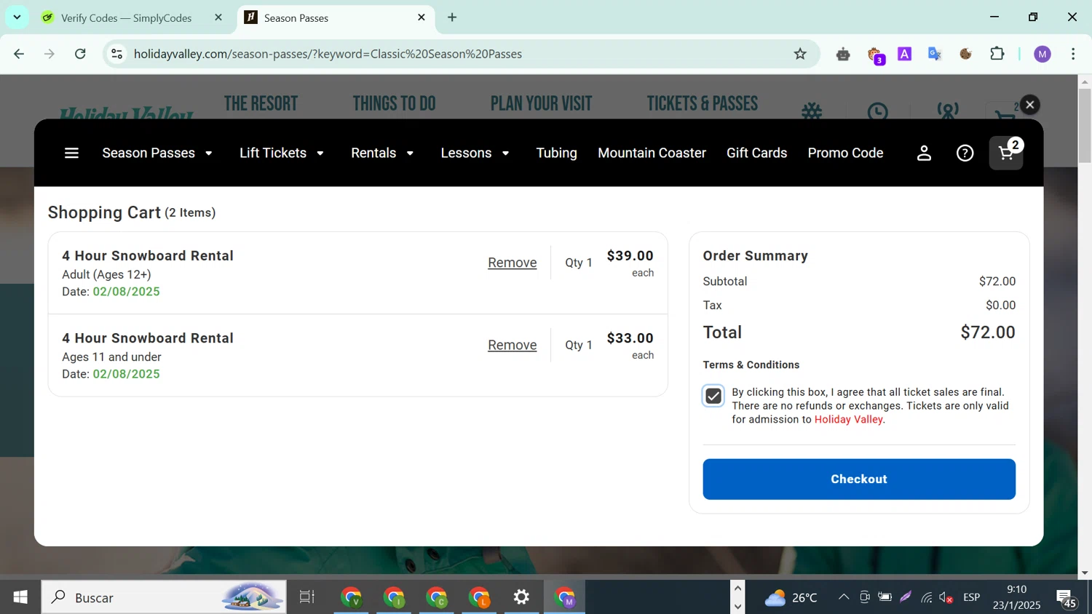Open Task View on taskbar
This screenshot has height=614, width=1092.
click(306, 597)
